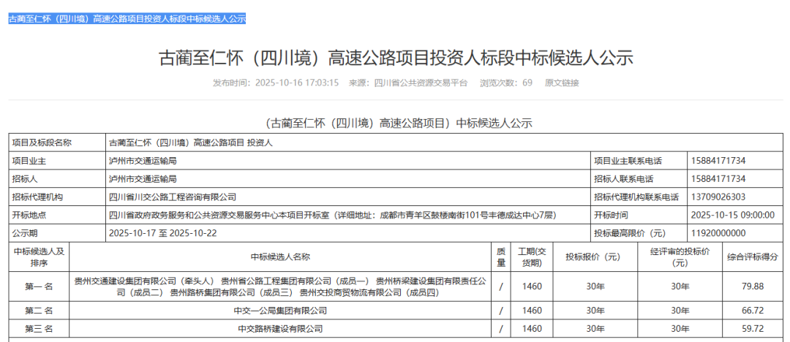
Task: Click 经评审的投标价 30年 in 第三名 row
Action: (x=680, y=329)
